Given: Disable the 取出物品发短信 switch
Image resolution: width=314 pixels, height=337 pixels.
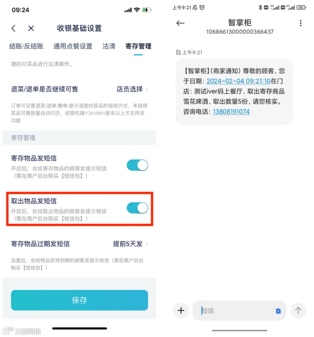Looking at the screenshot, I should [137, 208].
